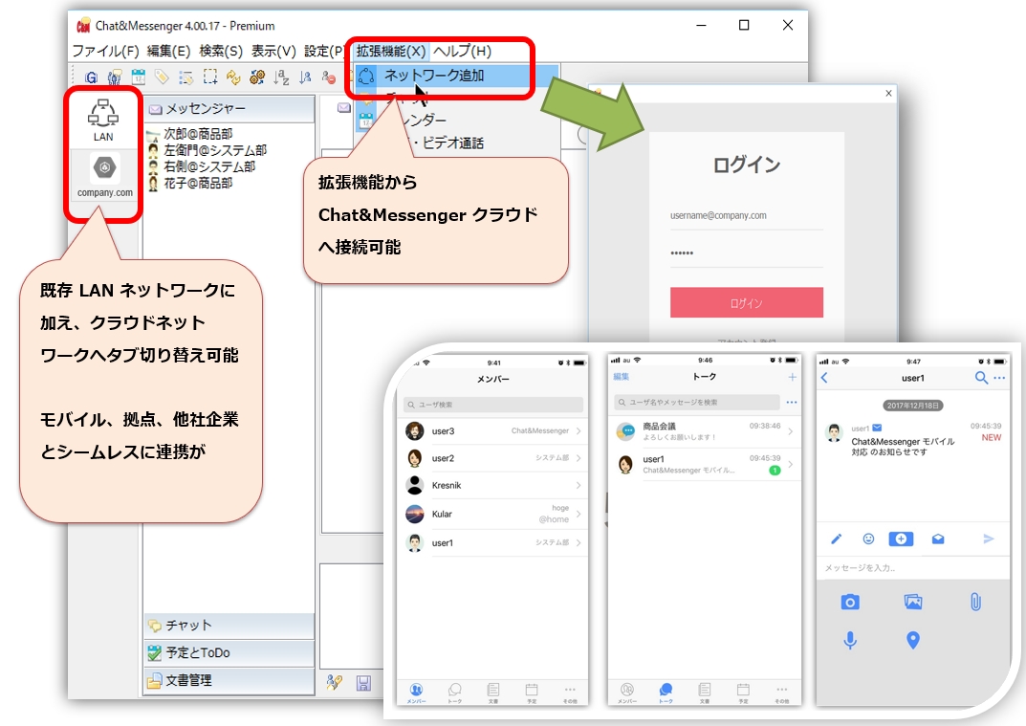The image size is (1026, 726).
Task: Open Kular row in member list
Action: click(x=493, y=514)
